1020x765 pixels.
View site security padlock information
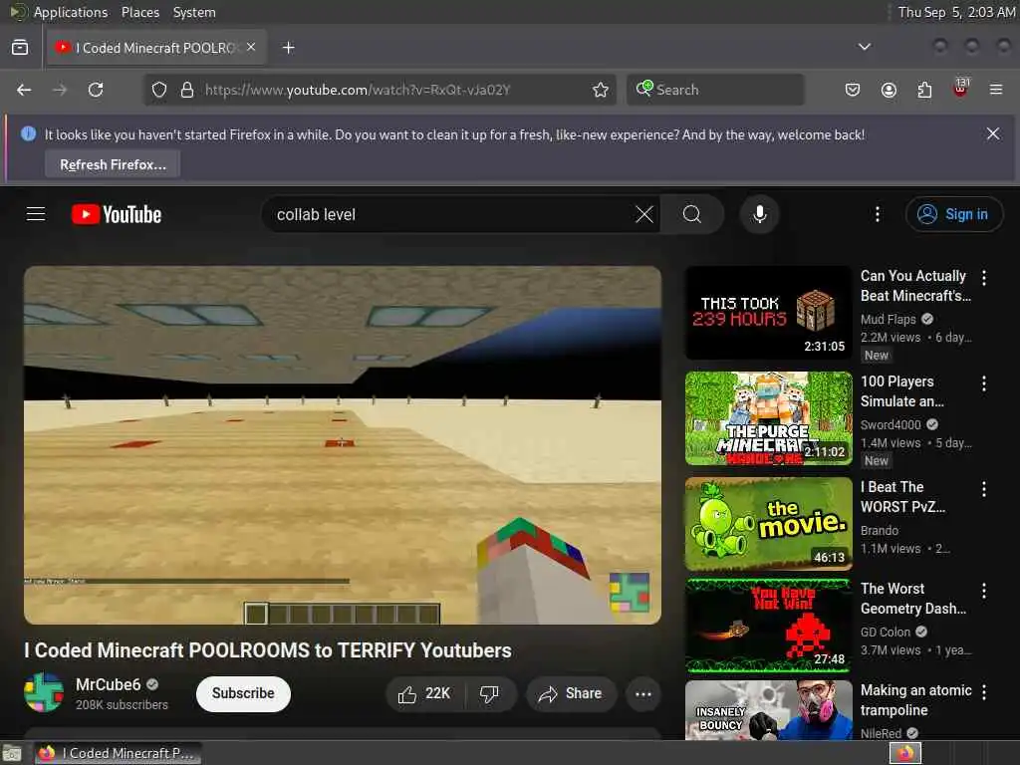point(187,90)
